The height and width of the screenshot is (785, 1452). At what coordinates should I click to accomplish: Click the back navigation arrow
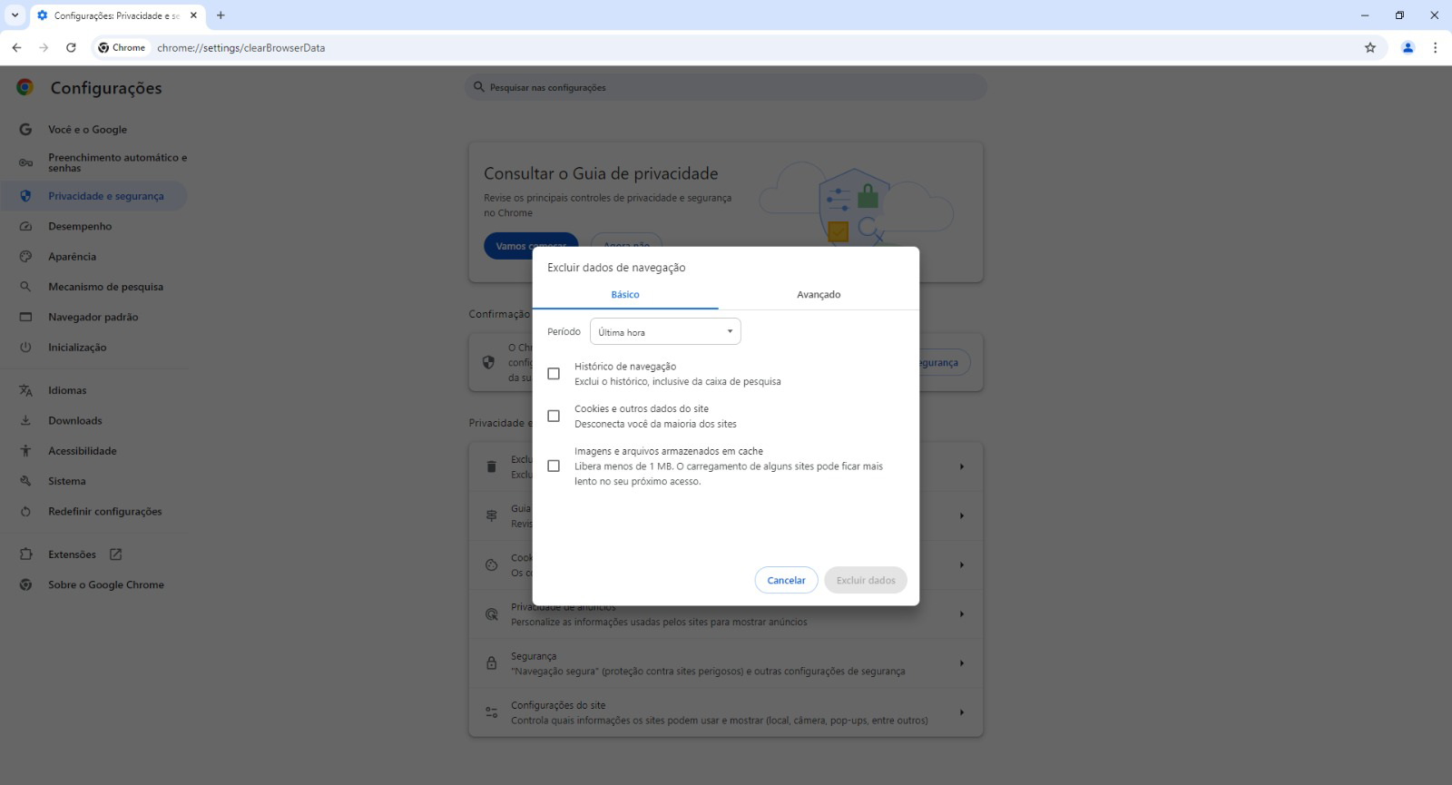[16, 47]
